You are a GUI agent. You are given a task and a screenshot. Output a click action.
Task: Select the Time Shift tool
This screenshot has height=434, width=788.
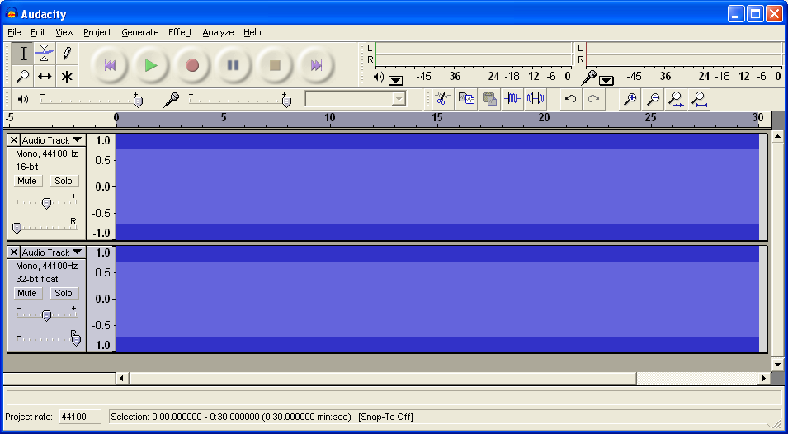[45, 77]
